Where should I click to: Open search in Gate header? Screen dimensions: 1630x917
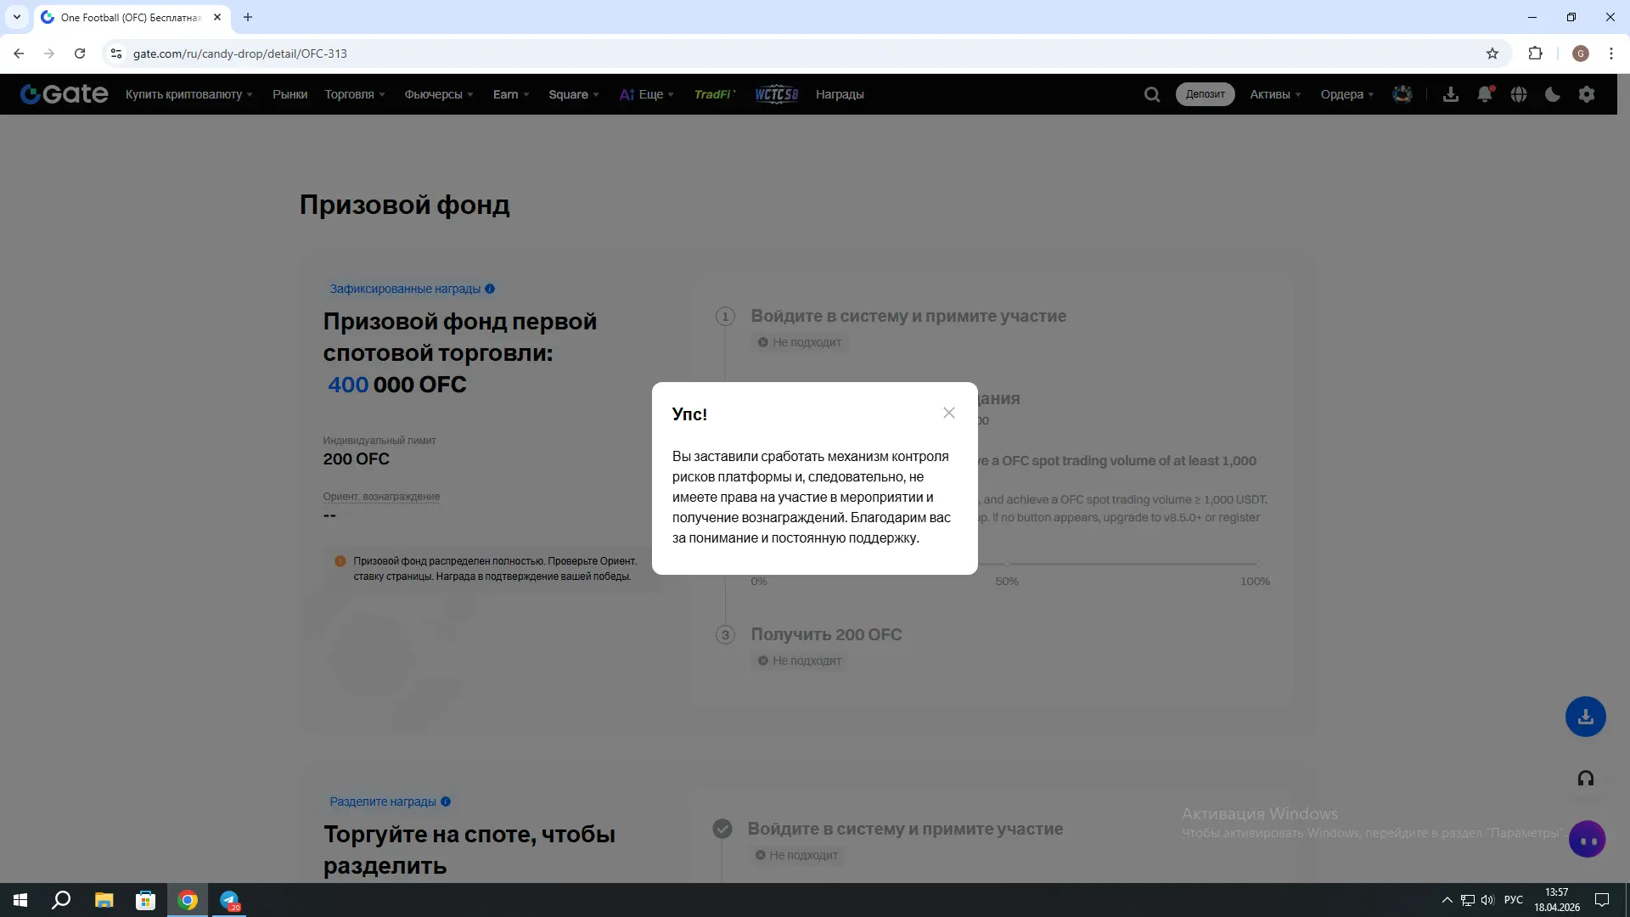coord(1151,94)
